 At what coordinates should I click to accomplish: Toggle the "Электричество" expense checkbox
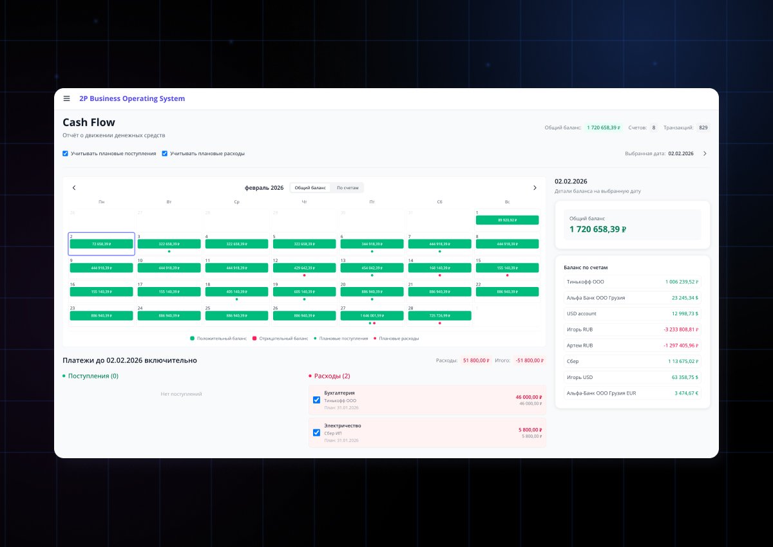tap(316, 432)
